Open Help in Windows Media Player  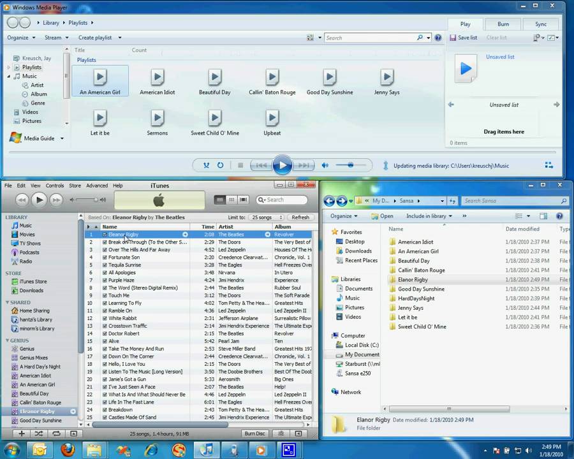(438, 38)
